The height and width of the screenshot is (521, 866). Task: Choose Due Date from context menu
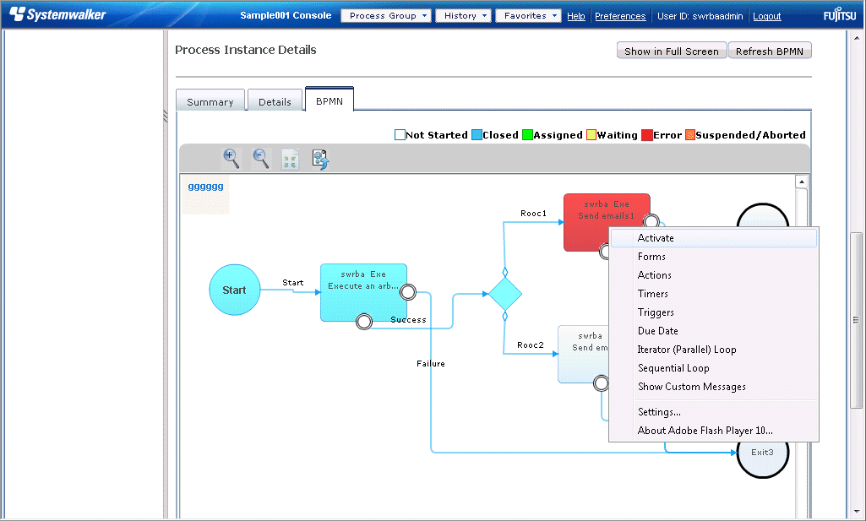(x=714, y=331)
